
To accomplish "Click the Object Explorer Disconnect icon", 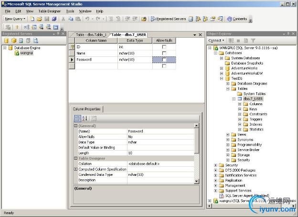I will click(231, 40).
